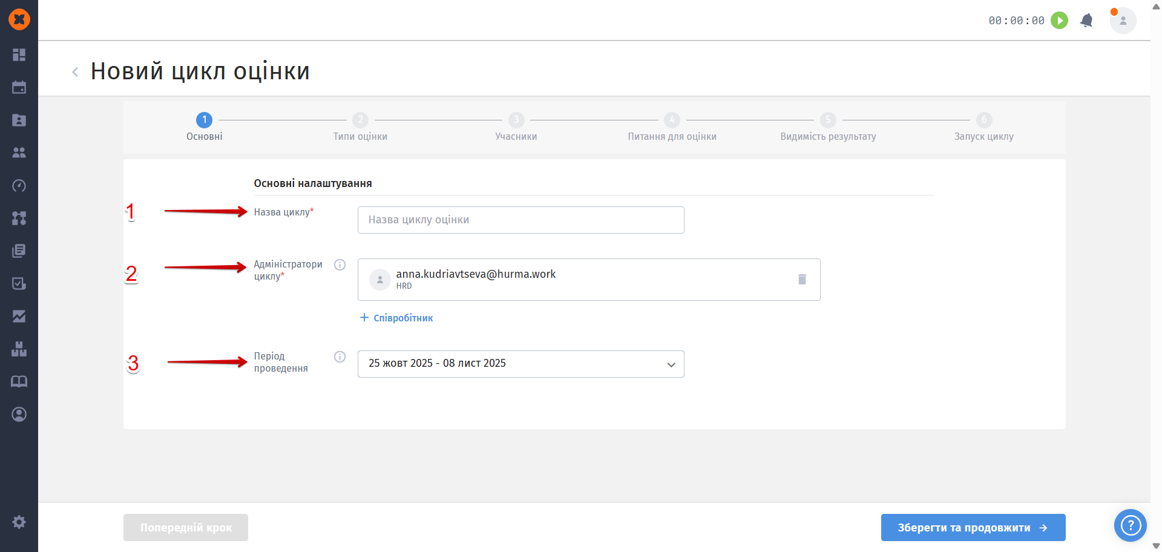The image size is (1162, 552).
Task: Go to step 6 Запуск циклу
Action: click(x=983, y=126)
